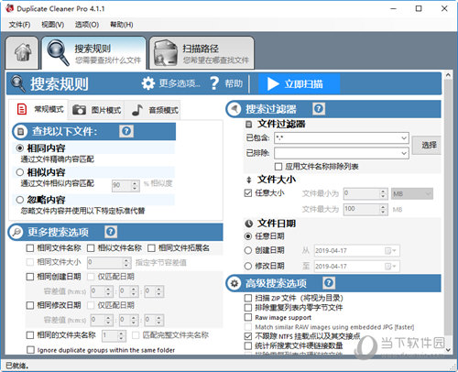Click the file icon beside 文件过滤器
458x372 pixels.
point(249,125)
